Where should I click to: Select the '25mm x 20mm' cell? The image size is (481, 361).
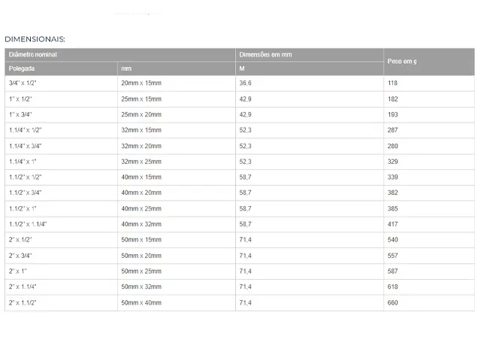pos(141,114)
